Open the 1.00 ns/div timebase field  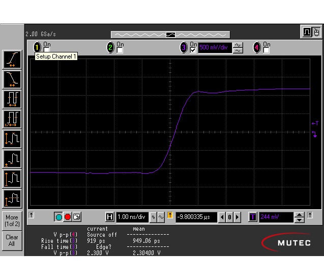(x=132, y=217)
